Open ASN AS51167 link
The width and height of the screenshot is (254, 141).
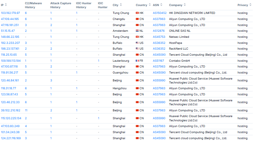click(x=158, y=61)
